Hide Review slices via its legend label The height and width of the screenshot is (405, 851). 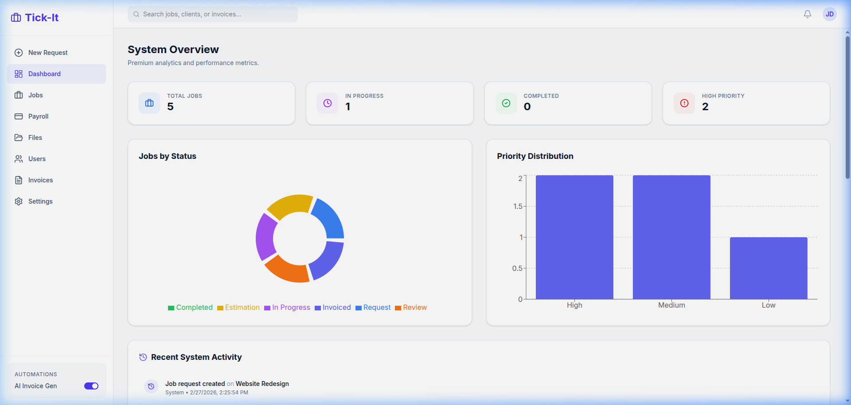coord(414,307)
